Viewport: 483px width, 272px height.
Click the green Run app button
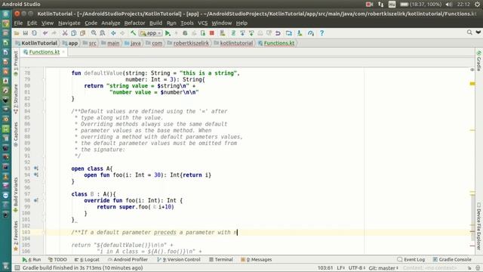click(x=168, y=33)
